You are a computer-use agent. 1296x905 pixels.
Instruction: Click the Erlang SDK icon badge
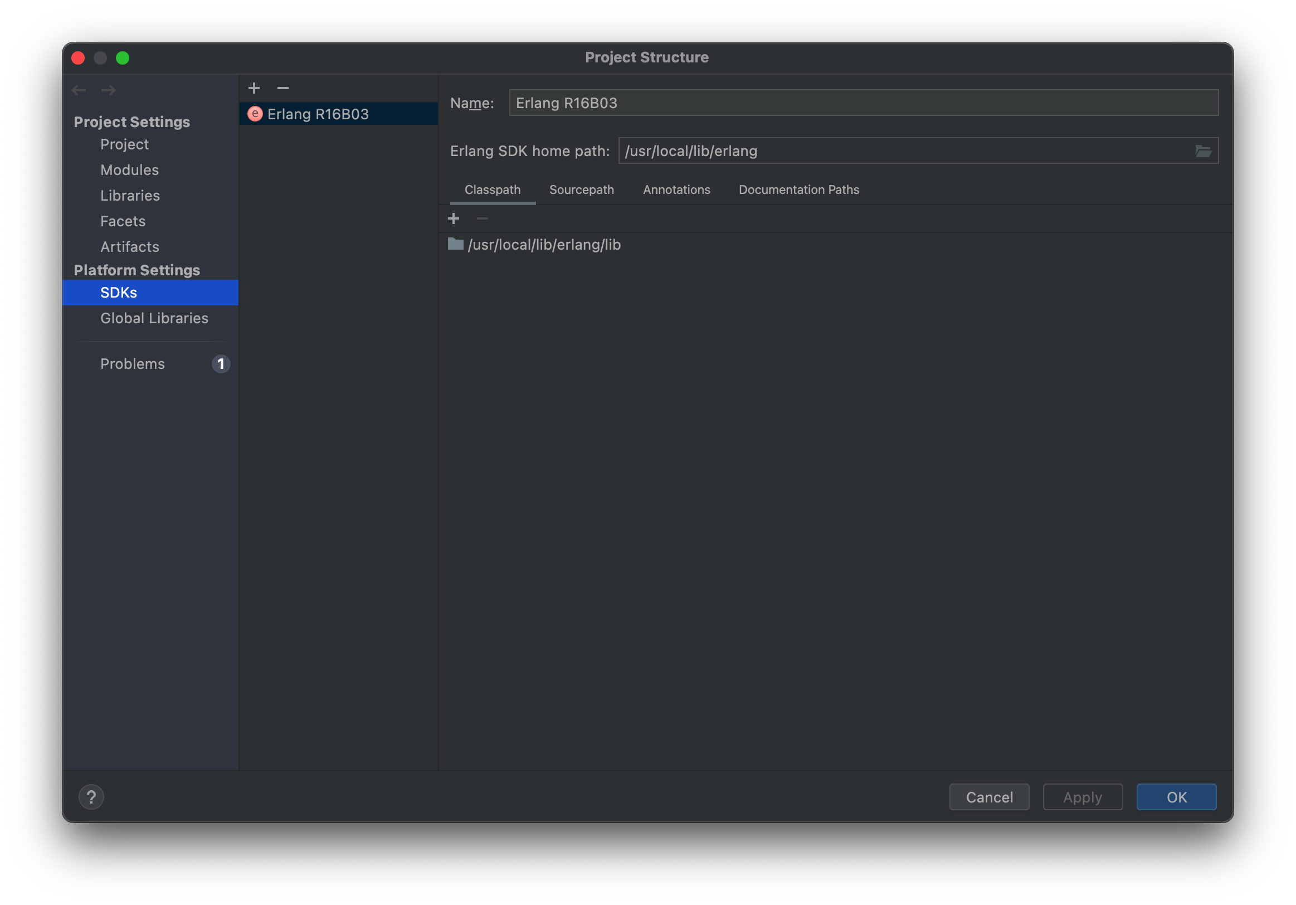coord(255,114)
